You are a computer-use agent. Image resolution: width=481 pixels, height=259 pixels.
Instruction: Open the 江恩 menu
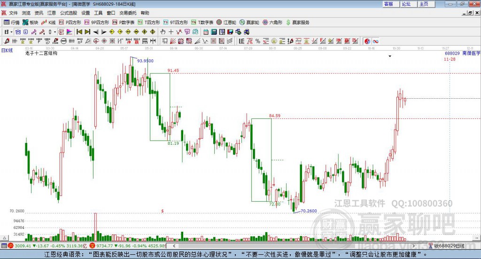click(52, 13)
